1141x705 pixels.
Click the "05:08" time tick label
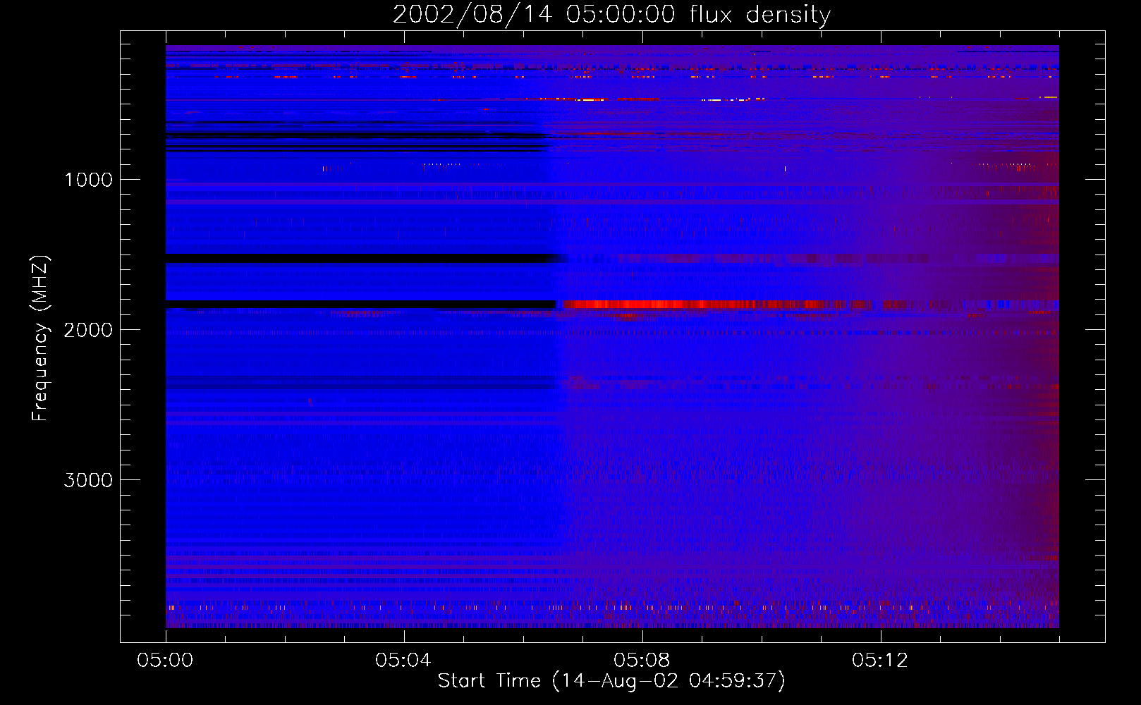coord(642,661)
